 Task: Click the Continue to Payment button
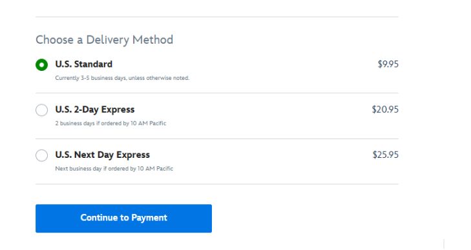tap(123, 218)
